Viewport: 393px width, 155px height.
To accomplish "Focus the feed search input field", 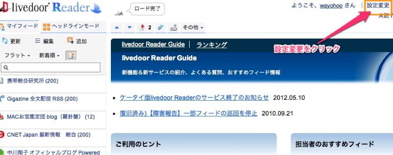I will click(51, 67).
